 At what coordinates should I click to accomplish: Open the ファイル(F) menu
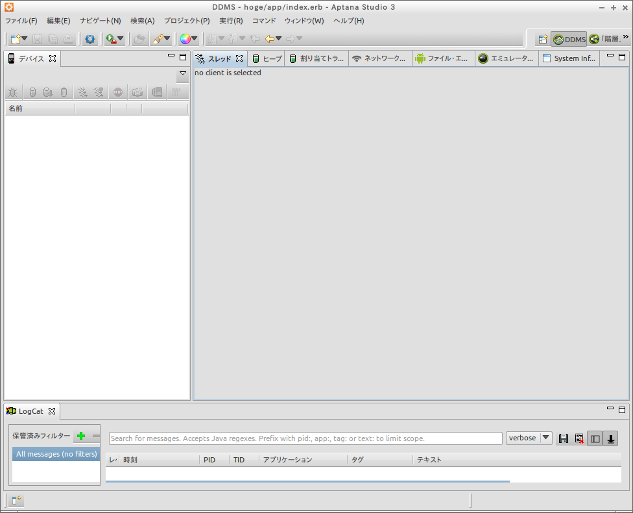pyautogui.click(x=21, y=21)
